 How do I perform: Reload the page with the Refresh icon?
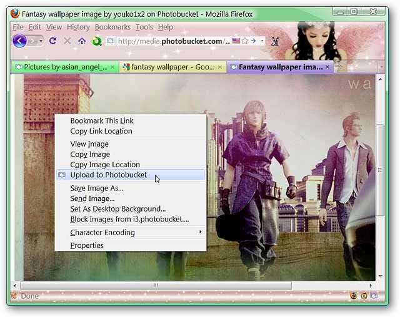click(x=52, y=41)
